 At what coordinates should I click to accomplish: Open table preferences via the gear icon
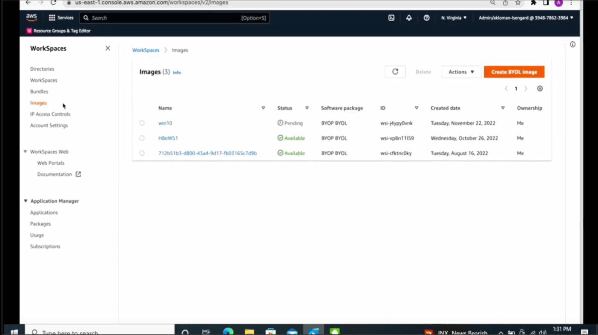540,89
